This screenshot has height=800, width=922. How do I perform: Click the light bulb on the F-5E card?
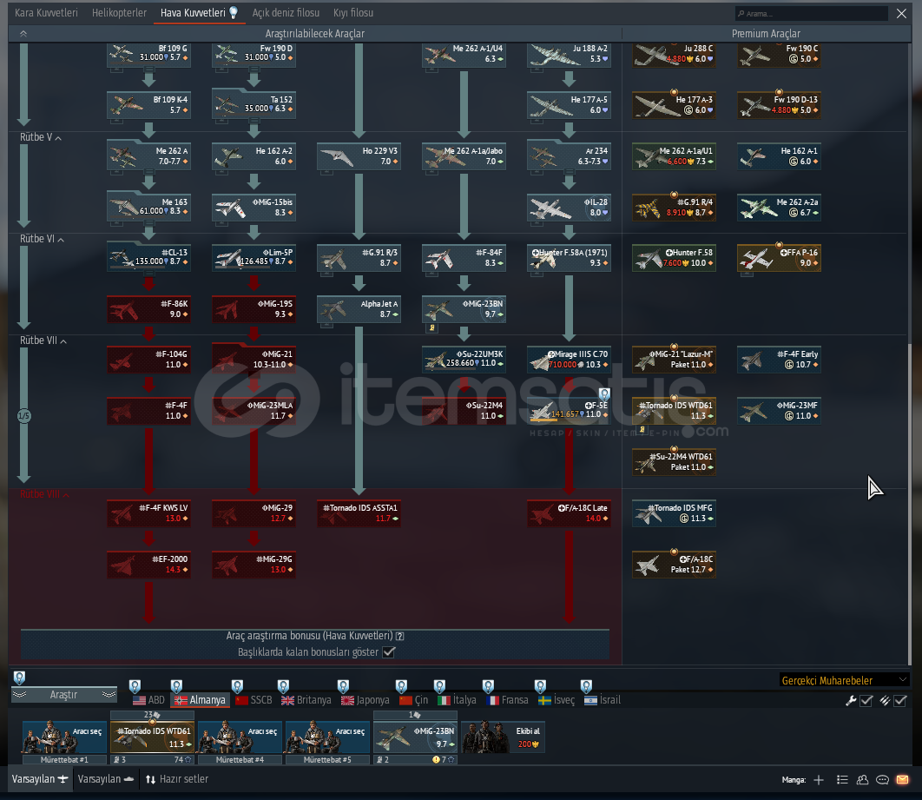[x=604, y=394]
